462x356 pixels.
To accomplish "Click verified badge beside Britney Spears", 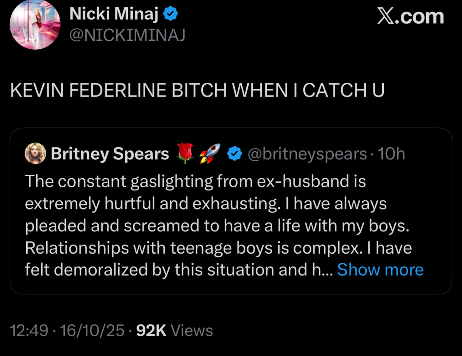I will tap(234, 154).
